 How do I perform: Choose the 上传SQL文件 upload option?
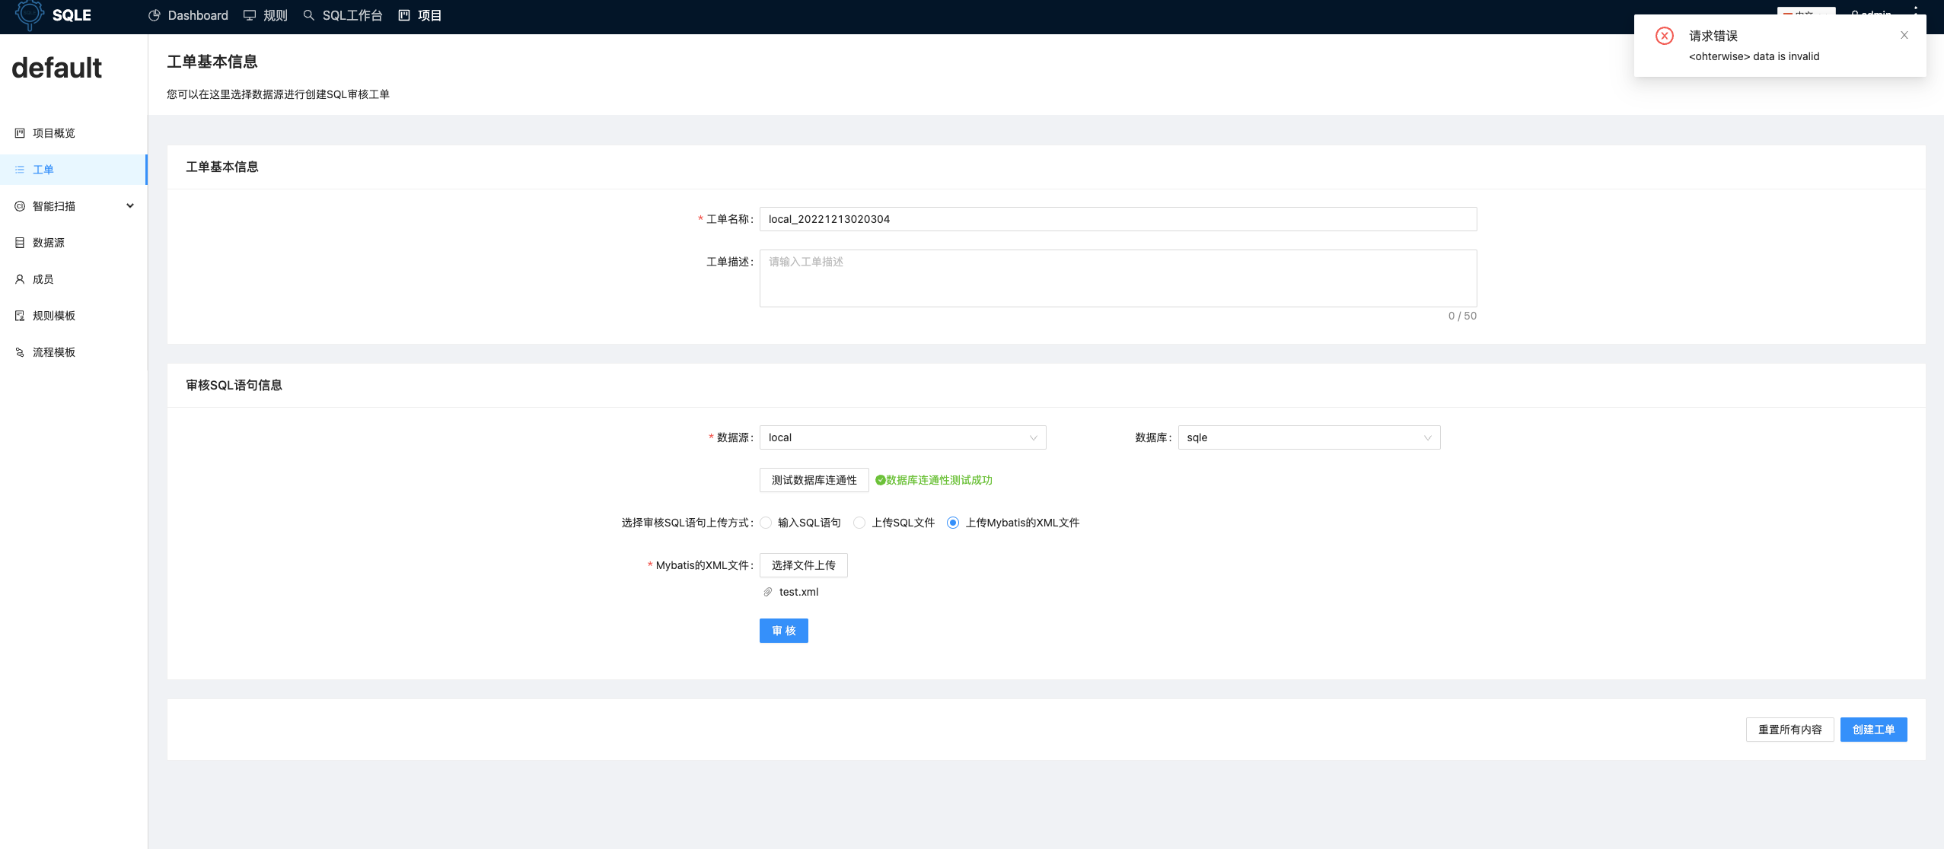(859, 523)
